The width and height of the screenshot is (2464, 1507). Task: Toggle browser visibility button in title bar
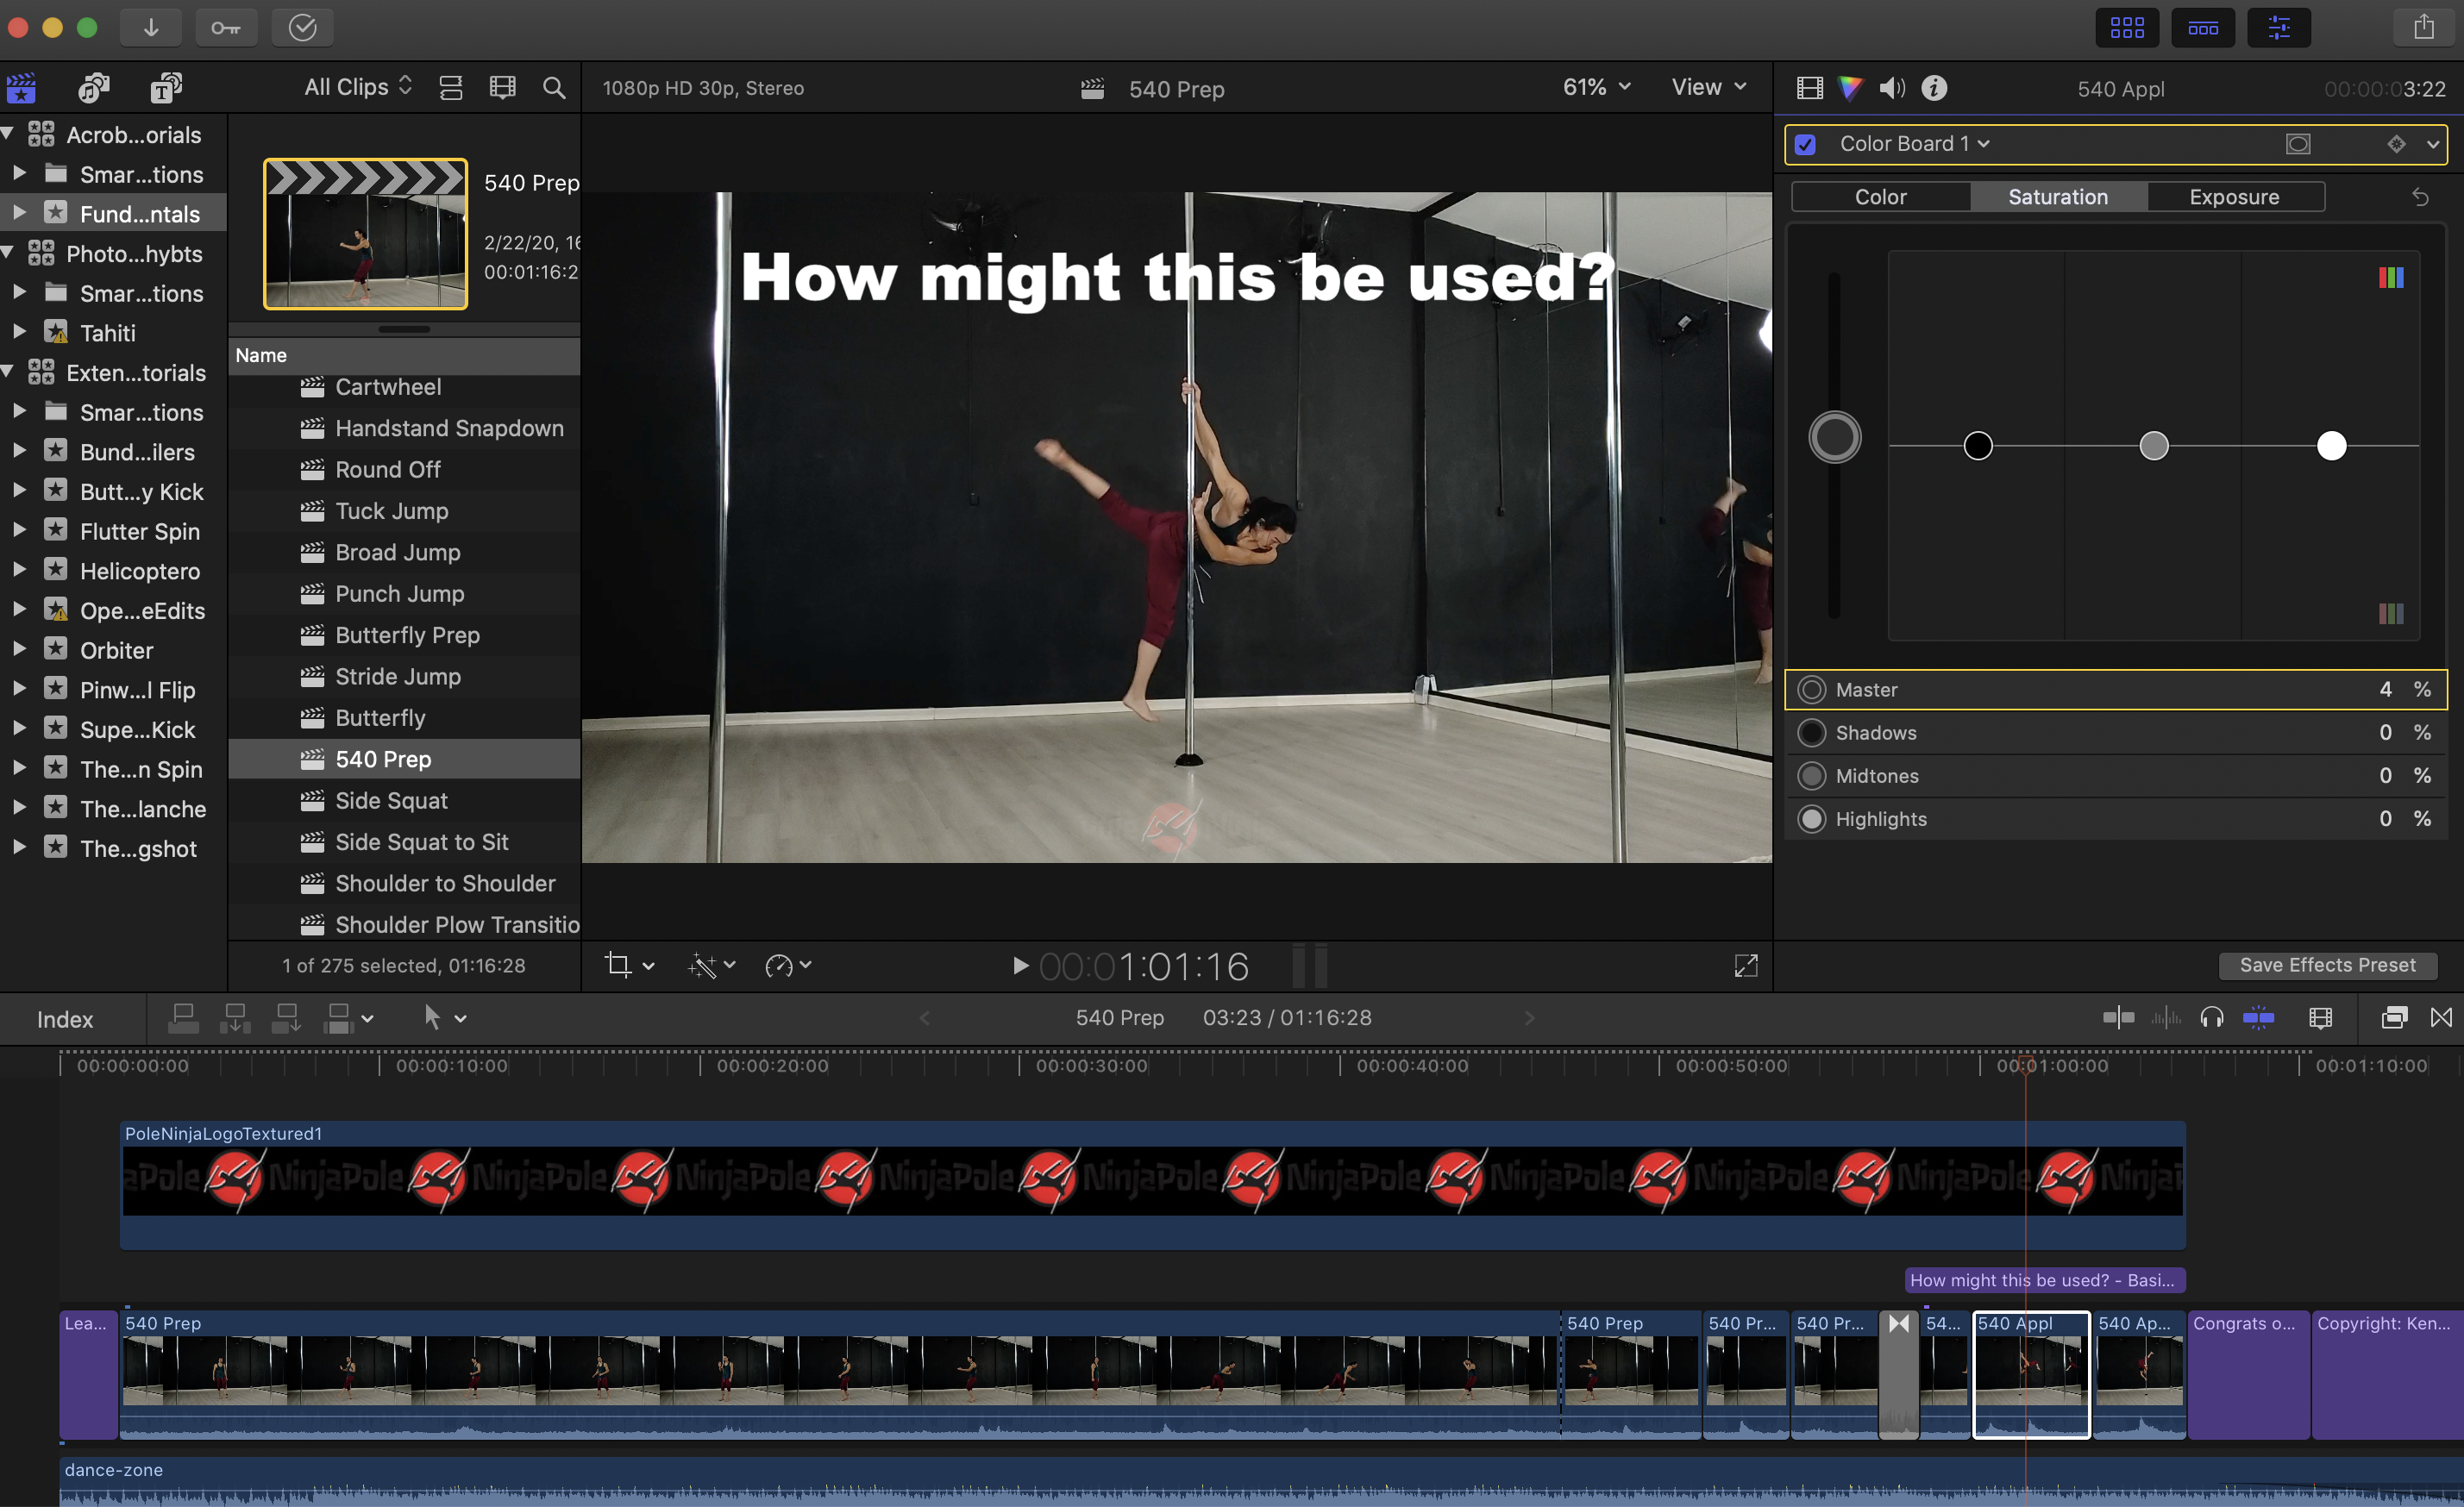(x=2127, y=27)
